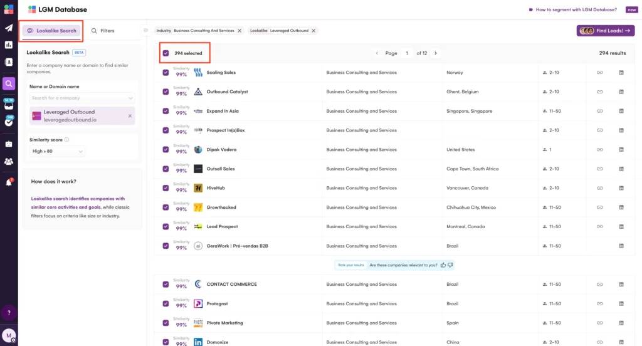This screenshot has height=346, width=642.
Task: Uncheck the Expand In Asia row checkbox
Action: (x=166, y=111)
